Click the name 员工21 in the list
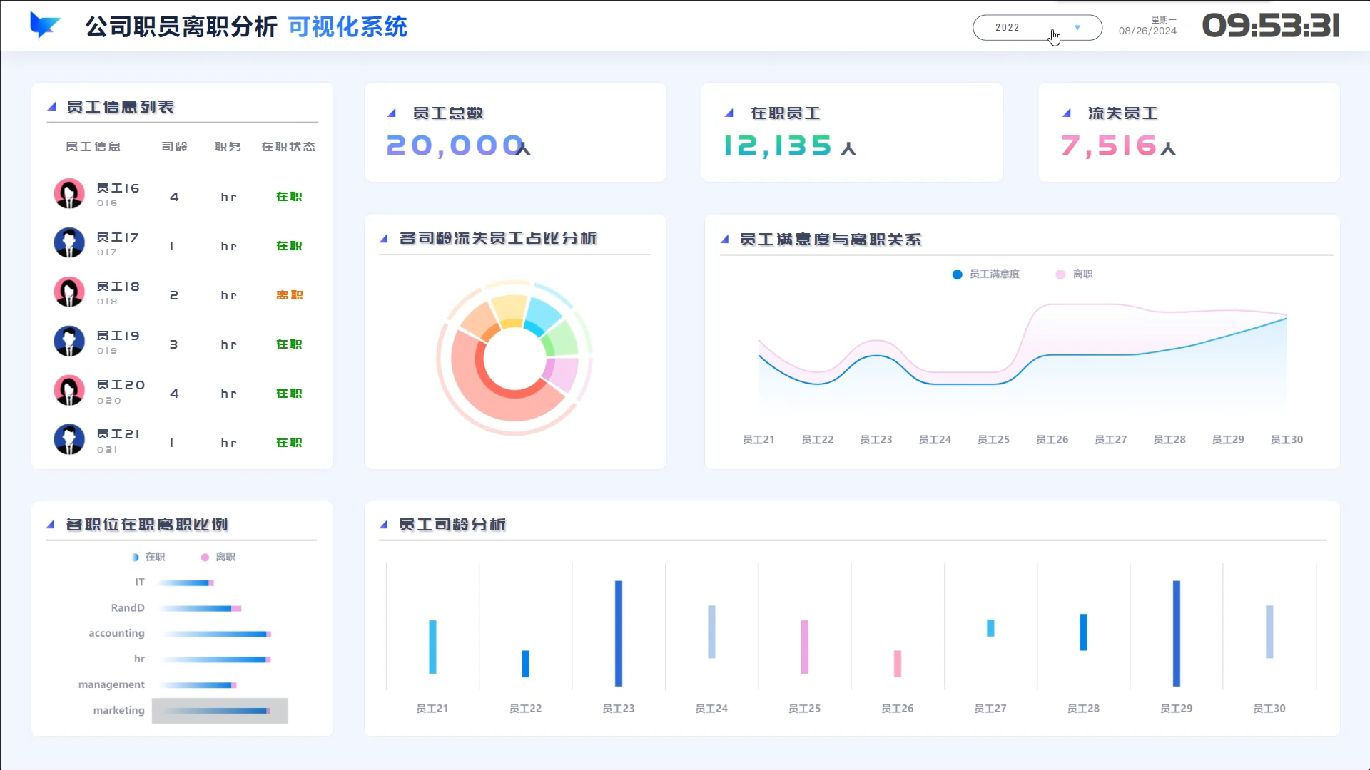Viewport: 1370px width, 770px height. (118, 434)
